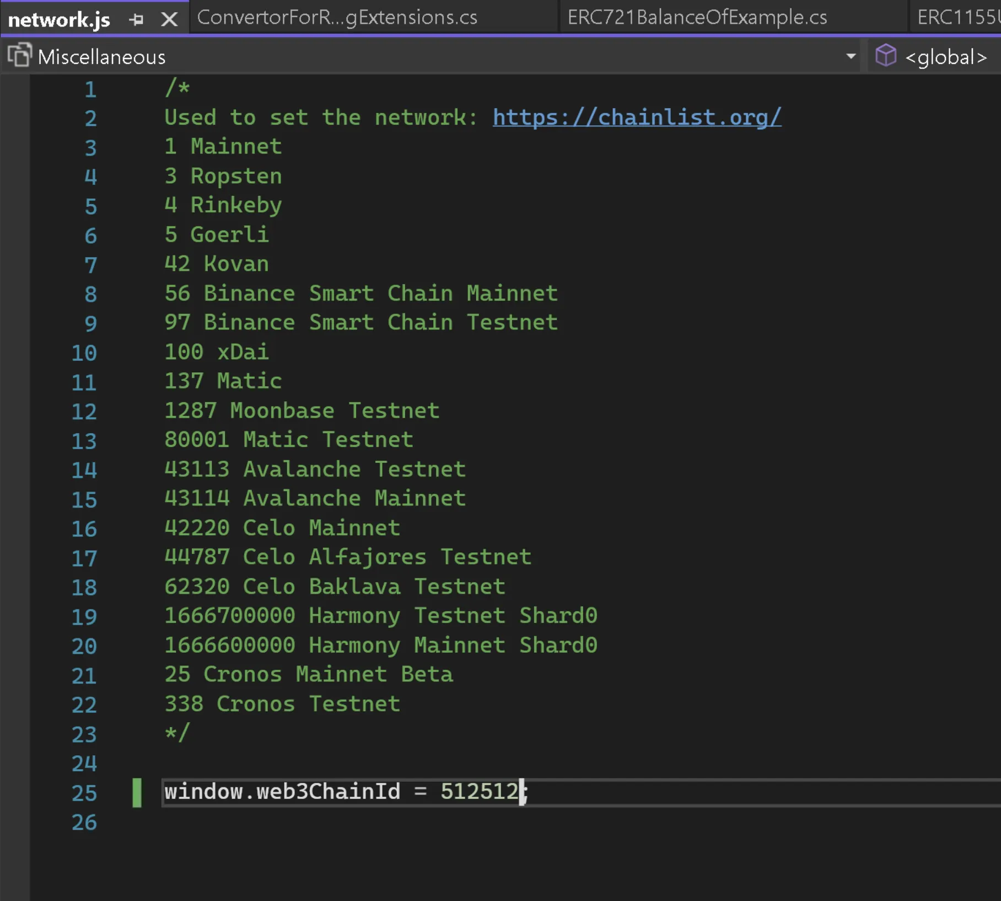Click the <global> cube icon
1001x901 pixels.
point(886,55)
